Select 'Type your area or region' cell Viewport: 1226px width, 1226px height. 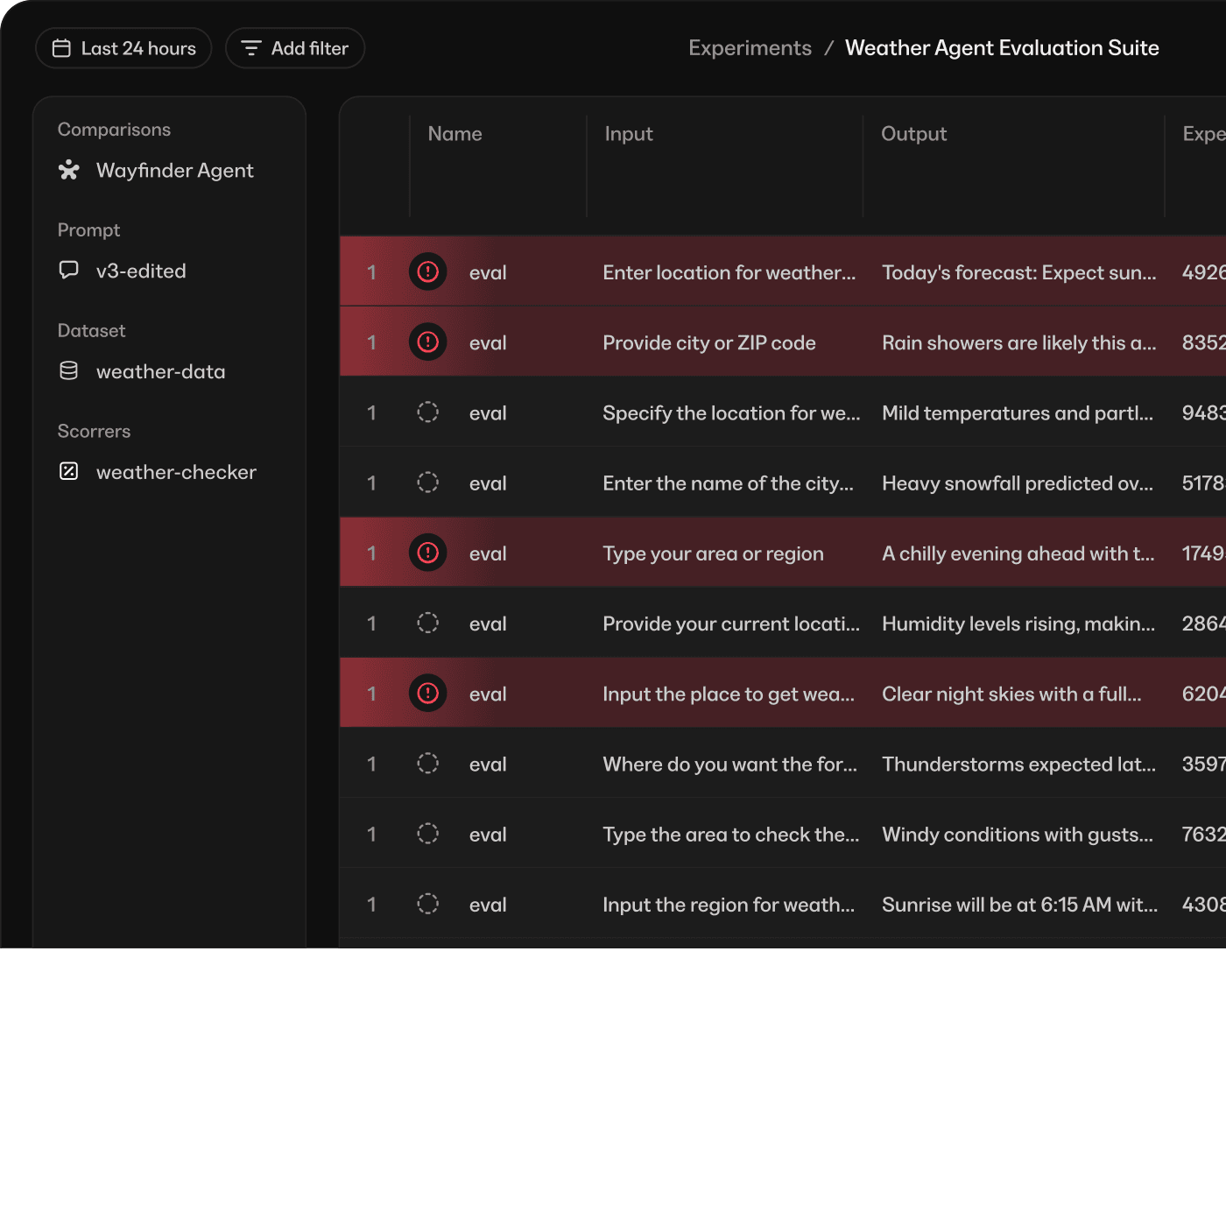[x=713, y=554]
